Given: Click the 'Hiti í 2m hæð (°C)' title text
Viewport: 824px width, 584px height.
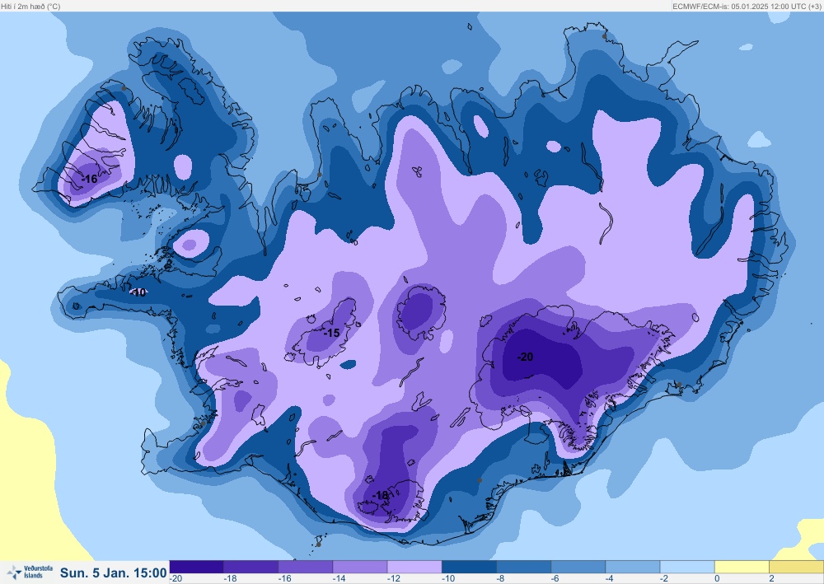Looking at the screenshot, I should [30, 7].
